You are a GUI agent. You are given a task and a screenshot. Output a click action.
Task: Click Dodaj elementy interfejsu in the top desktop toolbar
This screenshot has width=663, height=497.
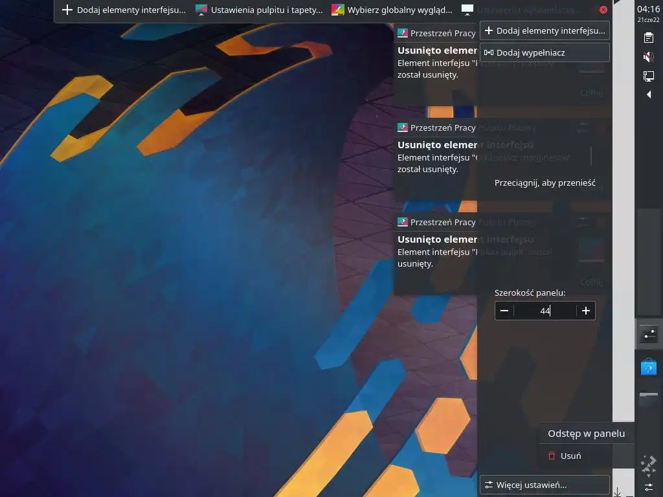(124, 10)
